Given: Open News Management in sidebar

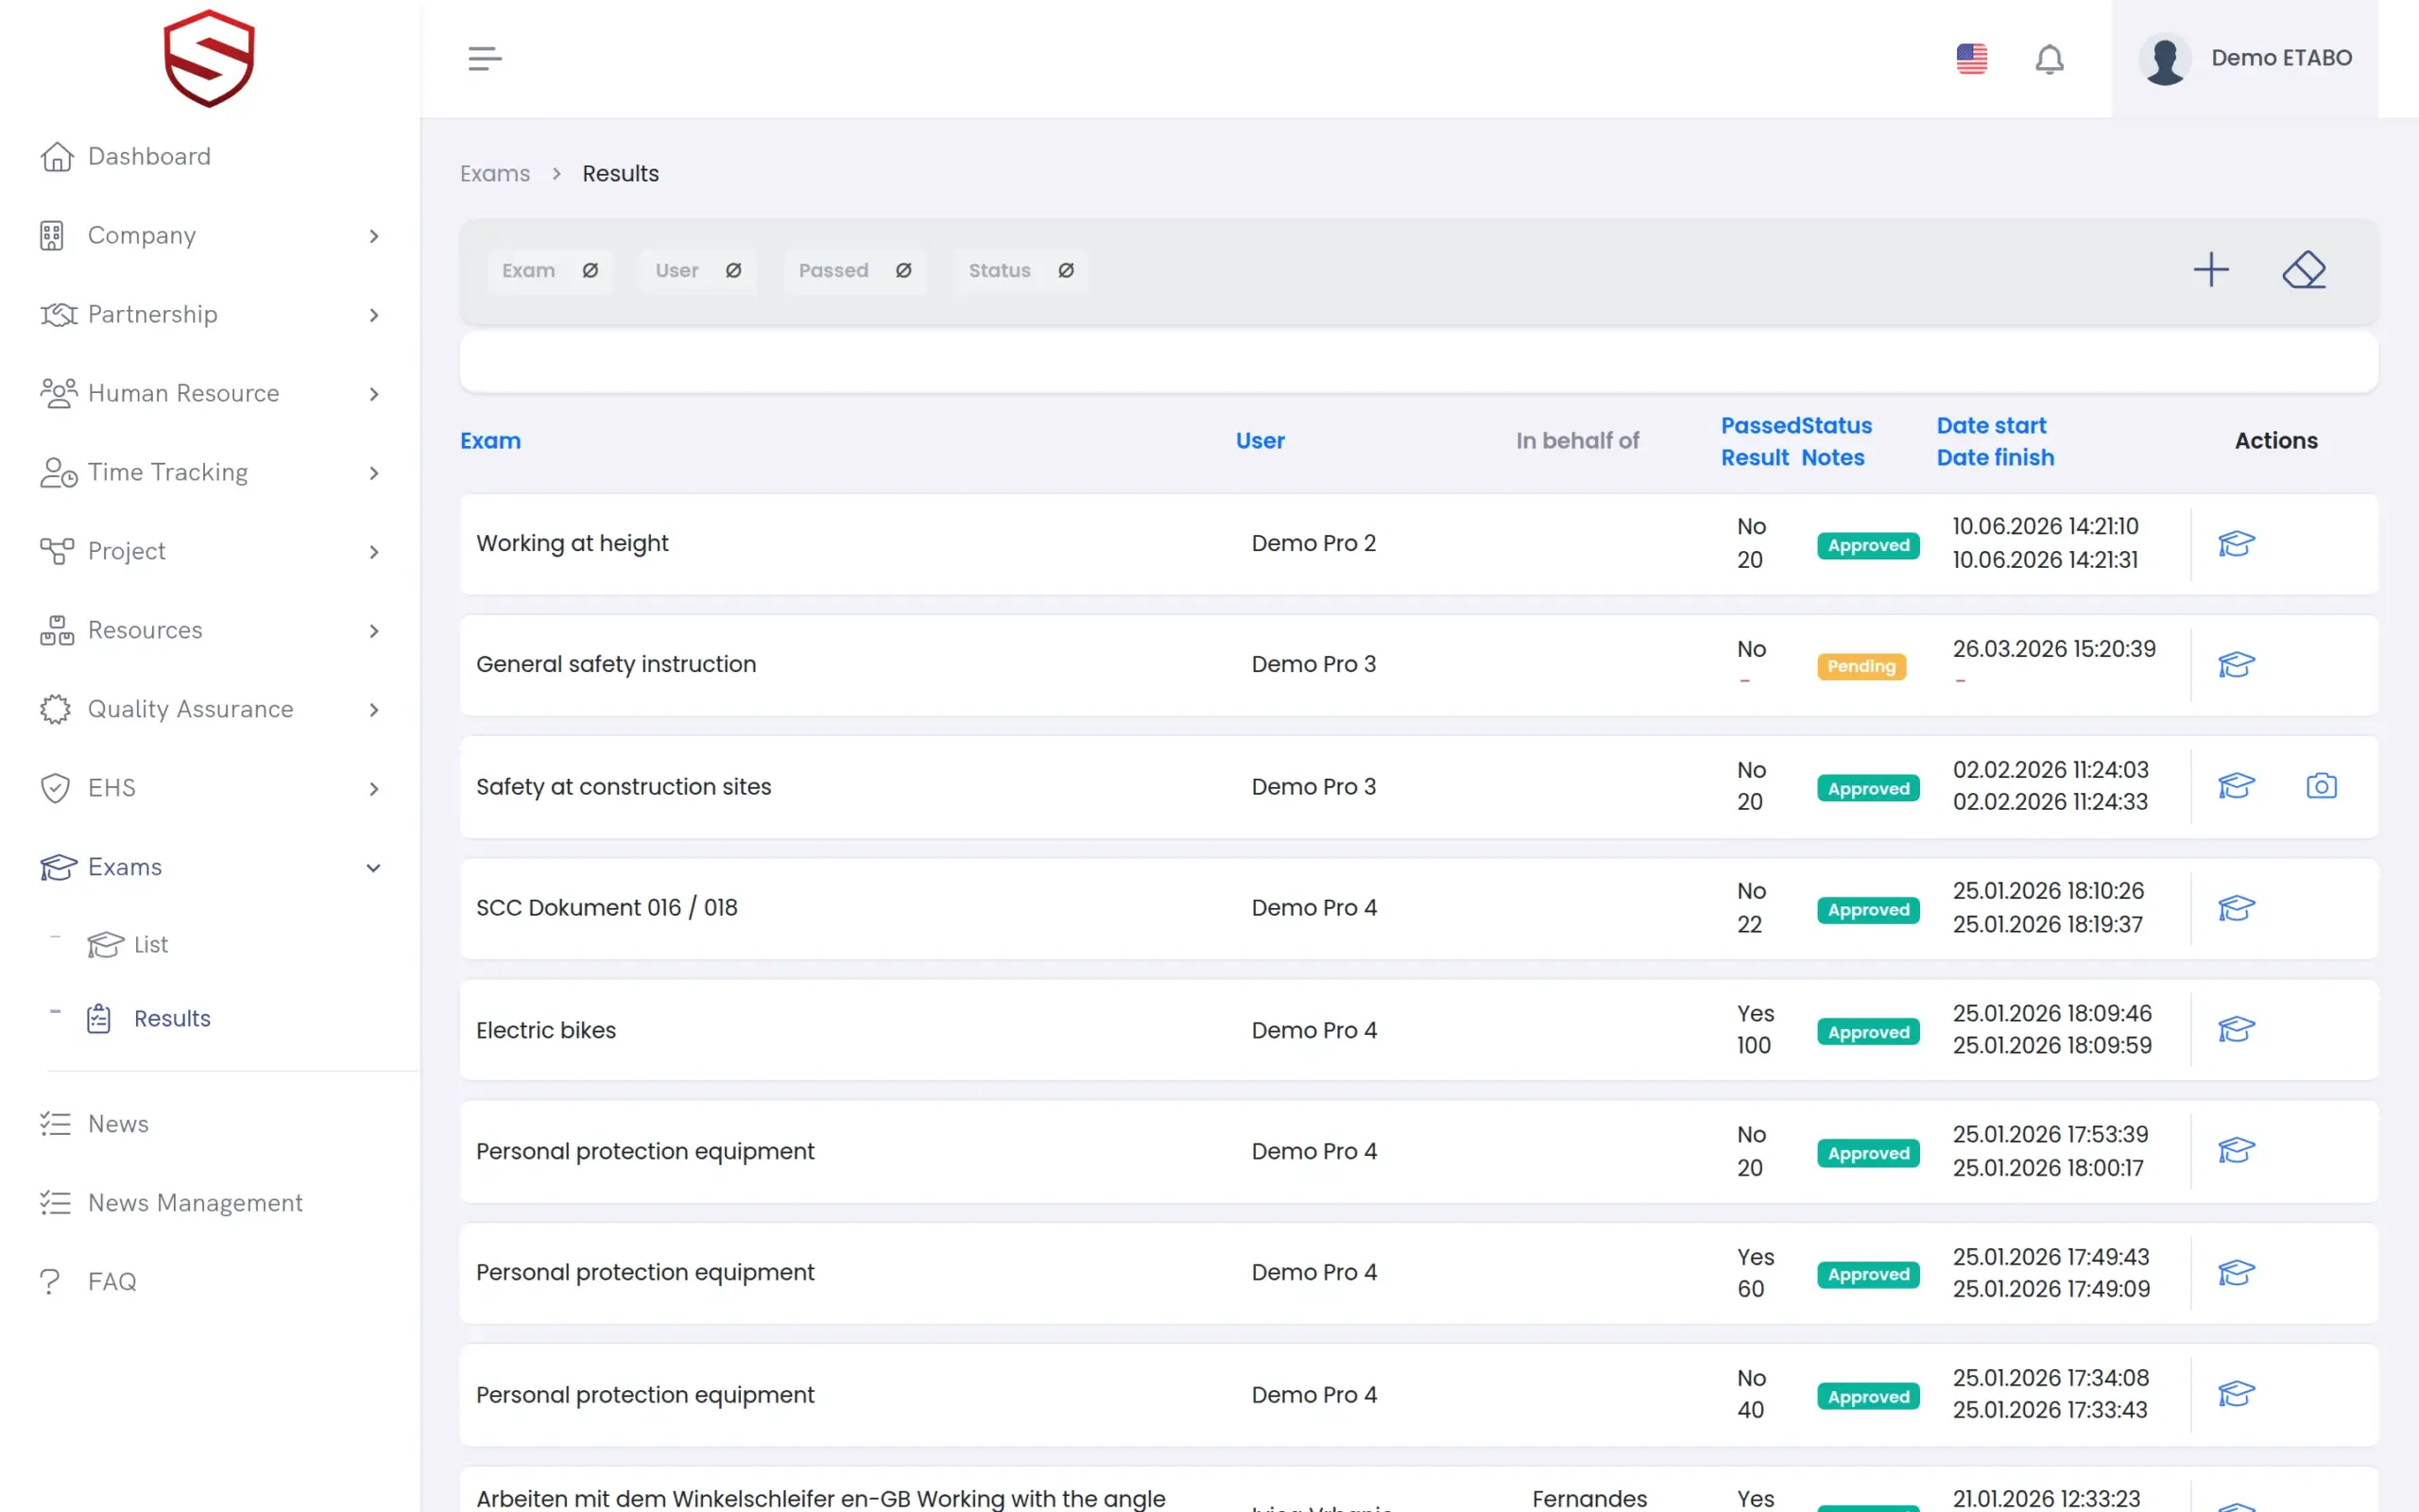Looking at the screenshot, I should point(171,1203).
